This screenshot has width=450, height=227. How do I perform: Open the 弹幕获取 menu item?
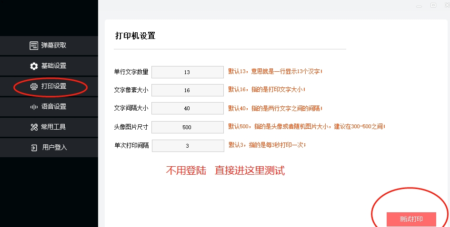point(53,46)
